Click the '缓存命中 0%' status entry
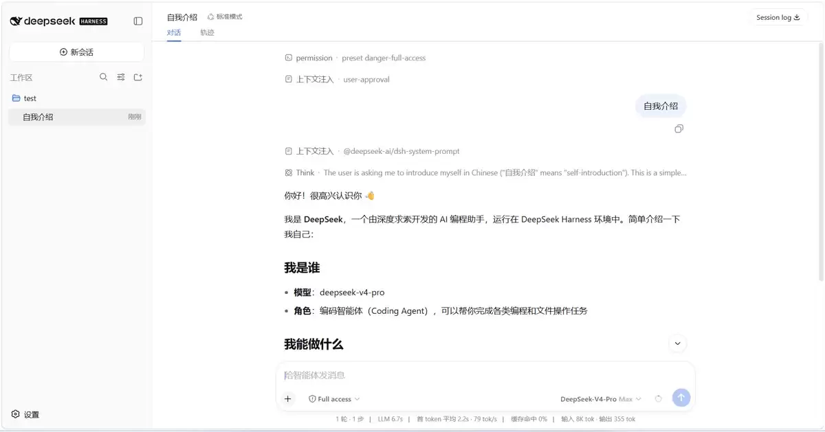Viewport: 825px width, 432px height. coord(529,419)
